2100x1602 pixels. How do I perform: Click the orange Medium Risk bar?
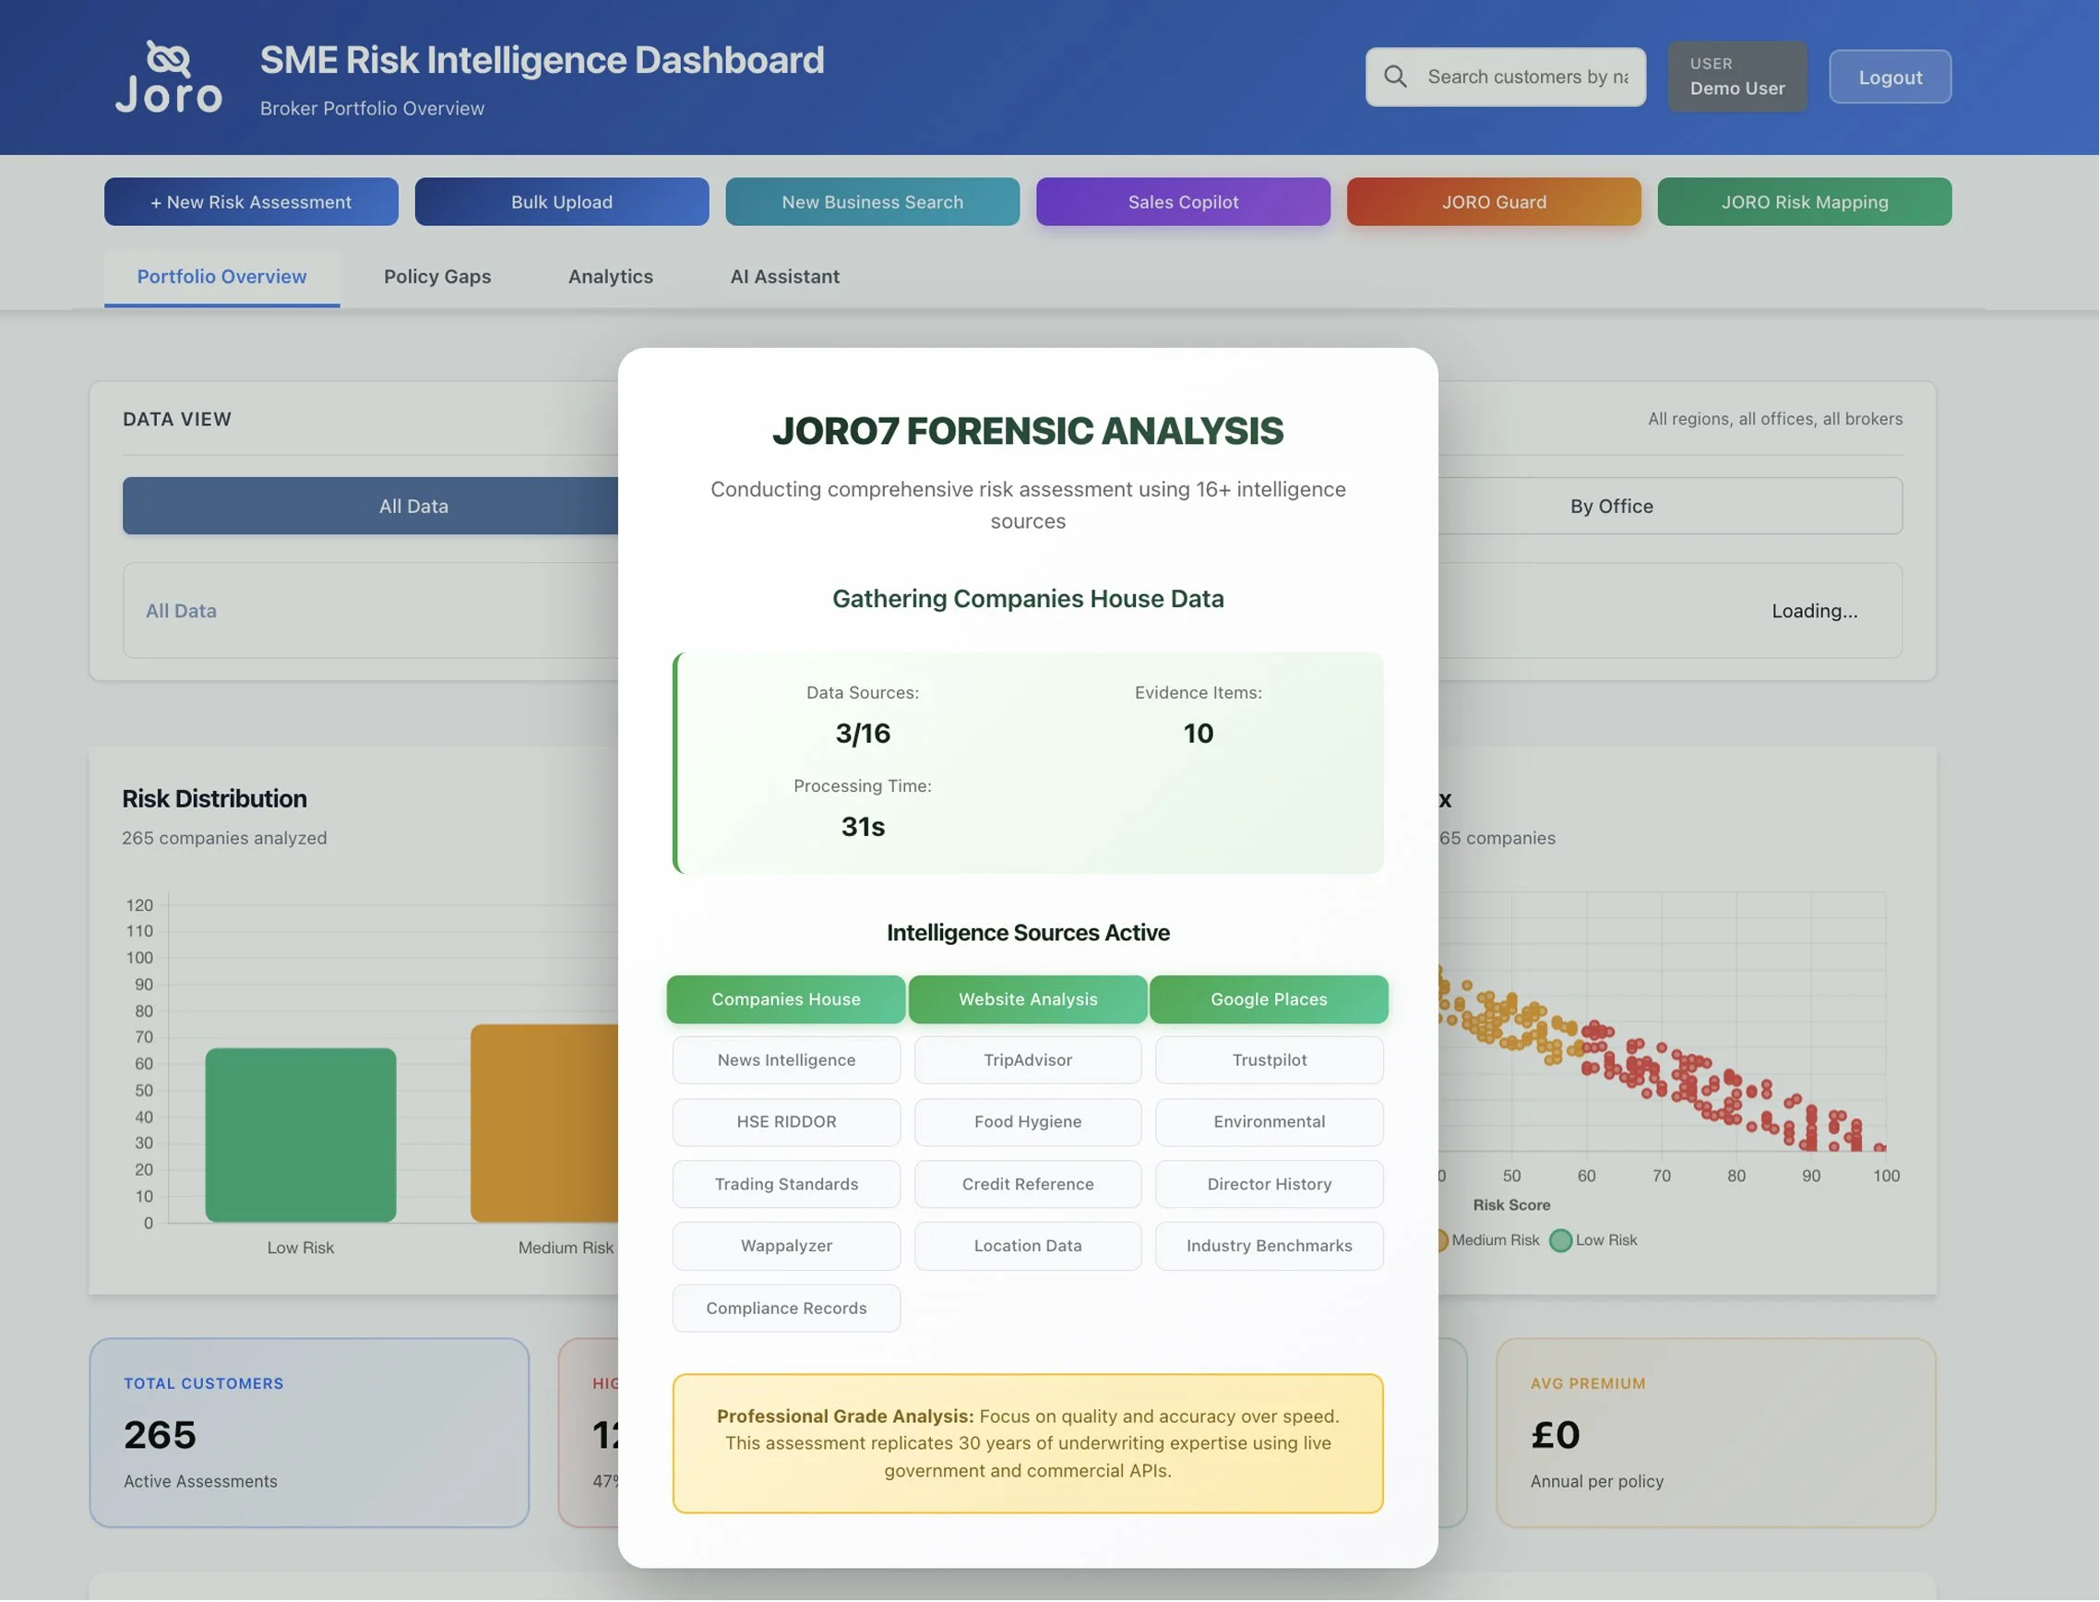click(x=545, y=1123)
